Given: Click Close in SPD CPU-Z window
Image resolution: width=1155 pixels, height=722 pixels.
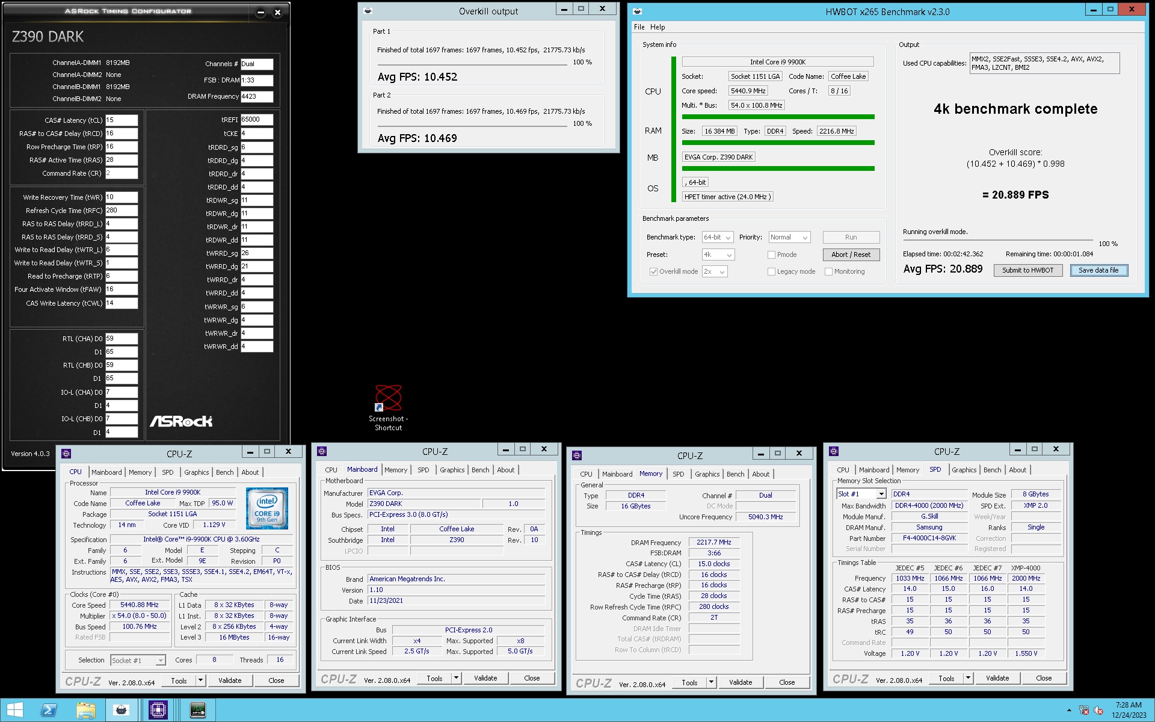Looking at the screenshot, I should coord(1044,678).
